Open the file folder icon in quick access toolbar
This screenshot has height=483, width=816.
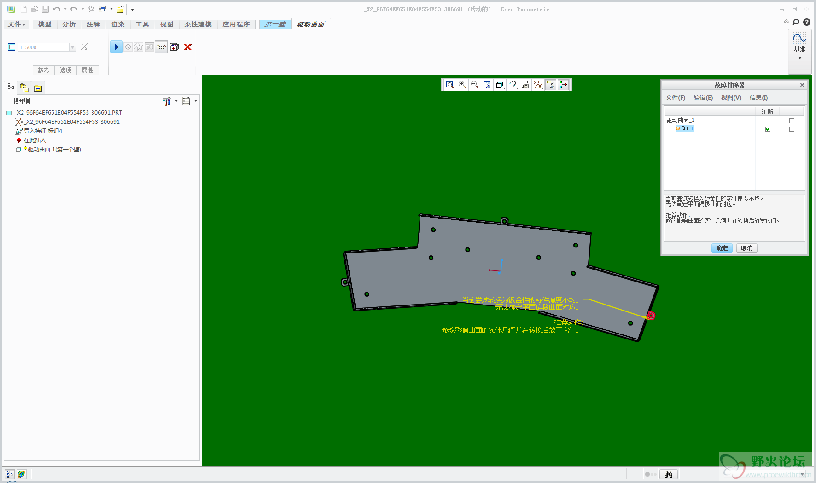point(34,9)
